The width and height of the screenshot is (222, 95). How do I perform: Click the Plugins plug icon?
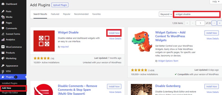click(3, 77)
